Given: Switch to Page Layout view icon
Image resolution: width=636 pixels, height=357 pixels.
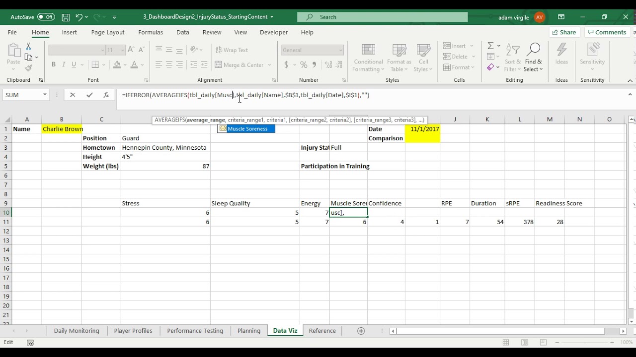Looking at the screenshot, I should (x=524, y=343).
